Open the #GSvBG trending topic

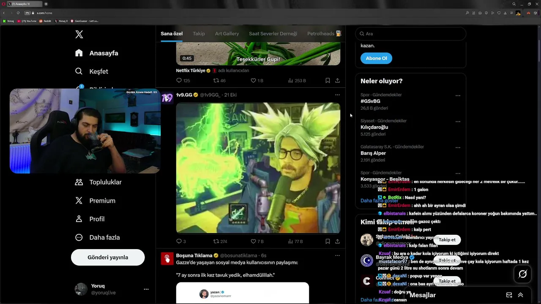(x=370, y=101)
